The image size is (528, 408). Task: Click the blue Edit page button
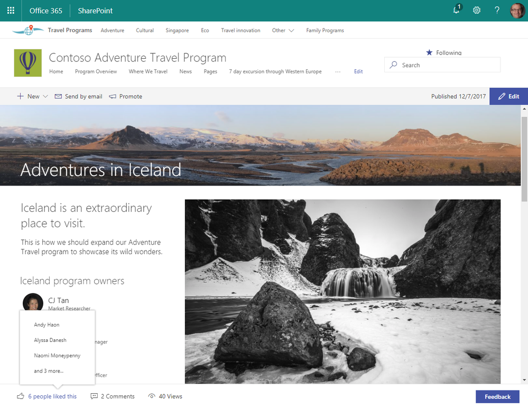(x=508, y=96)
